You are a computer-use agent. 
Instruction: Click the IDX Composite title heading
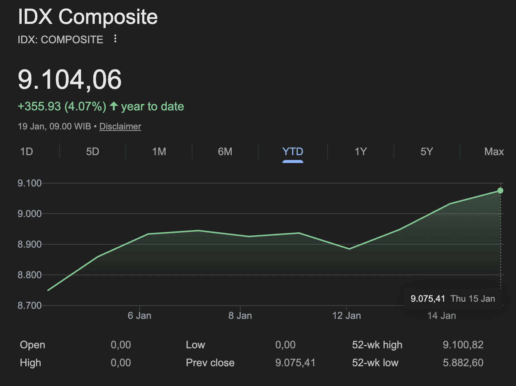pyautogui.click(x=88, y=17)
